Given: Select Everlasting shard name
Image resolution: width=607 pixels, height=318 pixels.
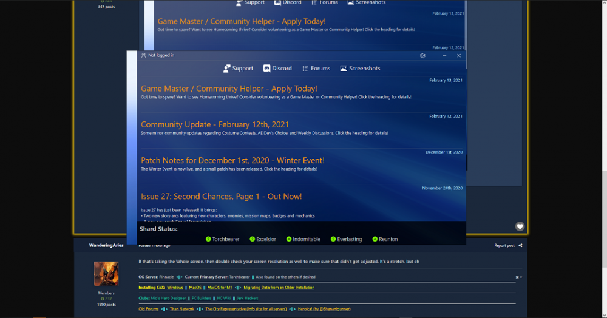Looking at the screenshot, I should [x=349, y=239].
